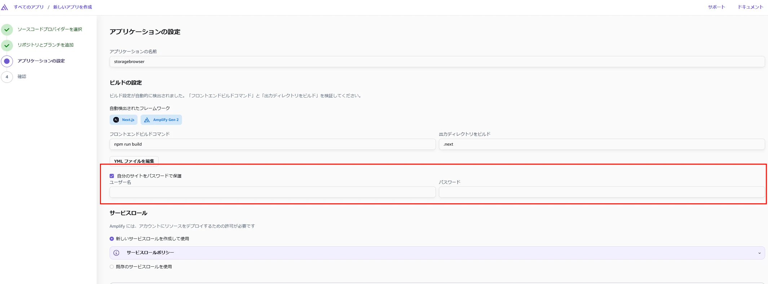Click the Amplify logo icon
The image size is (768, 284).
point(5,7)
